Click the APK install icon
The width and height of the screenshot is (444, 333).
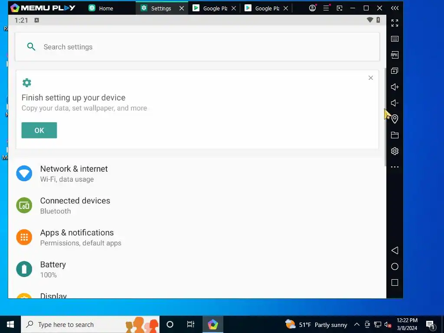click(395, 55)
